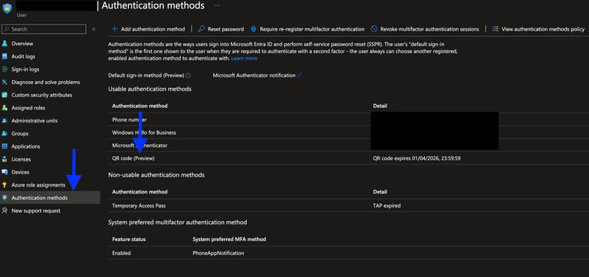
Task: Click the Groups icon in sidebar
Action: point(5,133)
